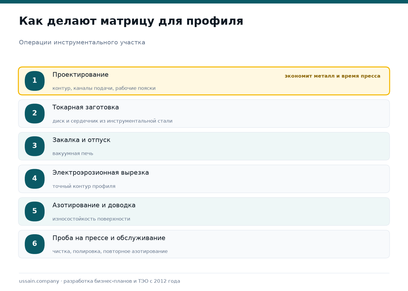Click the step title "Проектирование"
The image size is (408, 291).
tap(80, 75)
